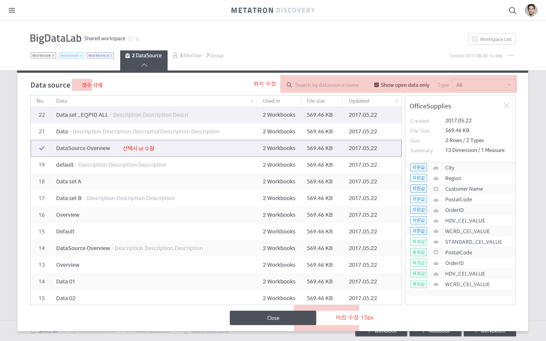Viewport: 546px width, 341px height.
Task: Uncheck the selected DataSource Overview row
Action: pos(42,148)
